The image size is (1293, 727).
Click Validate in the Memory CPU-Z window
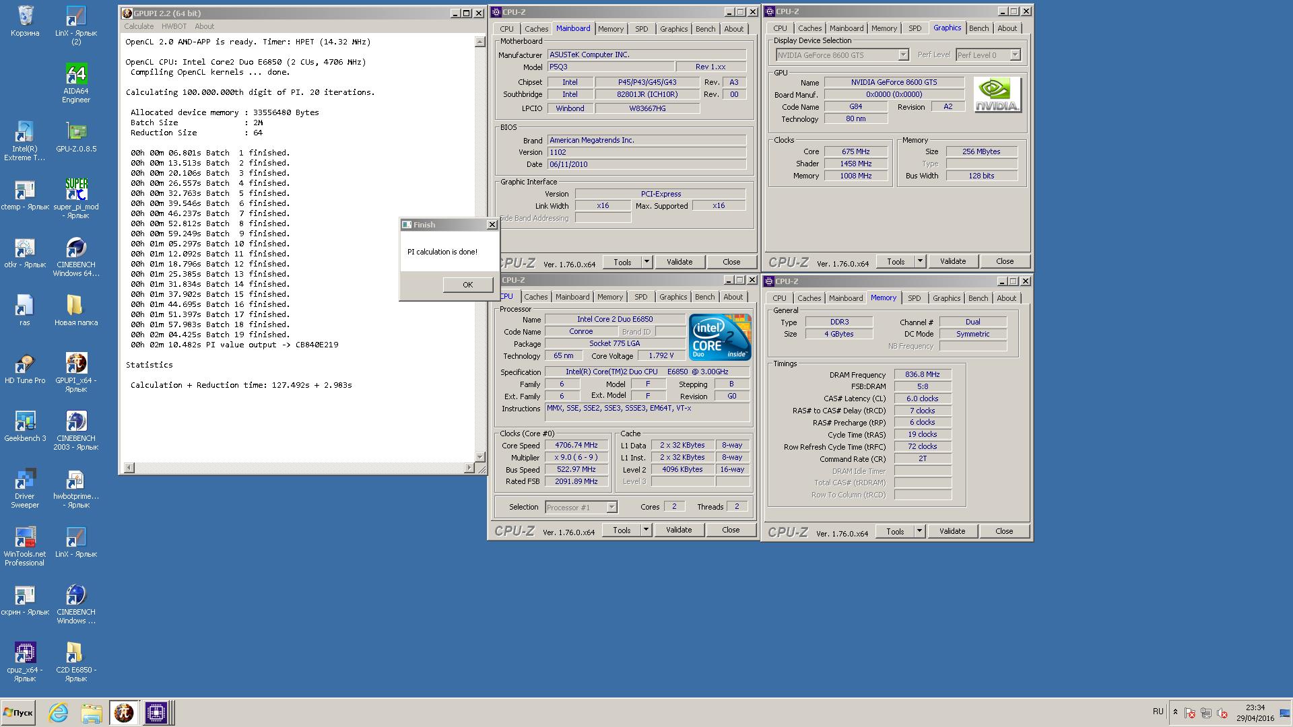(x=952, y=531)
